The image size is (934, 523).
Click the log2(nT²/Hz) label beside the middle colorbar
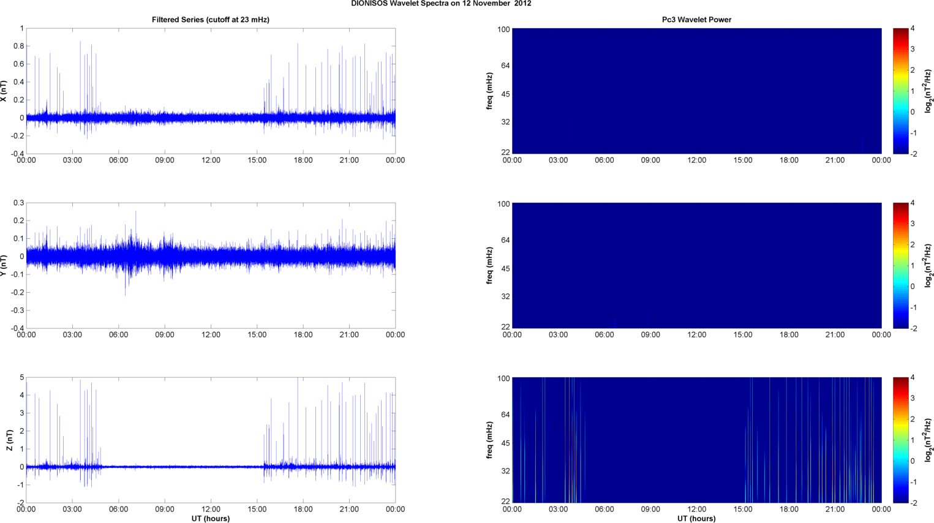coord(928,266)
